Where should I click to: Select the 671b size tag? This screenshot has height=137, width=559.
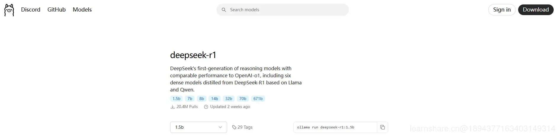pyautogui.click(x=258, y=99)
